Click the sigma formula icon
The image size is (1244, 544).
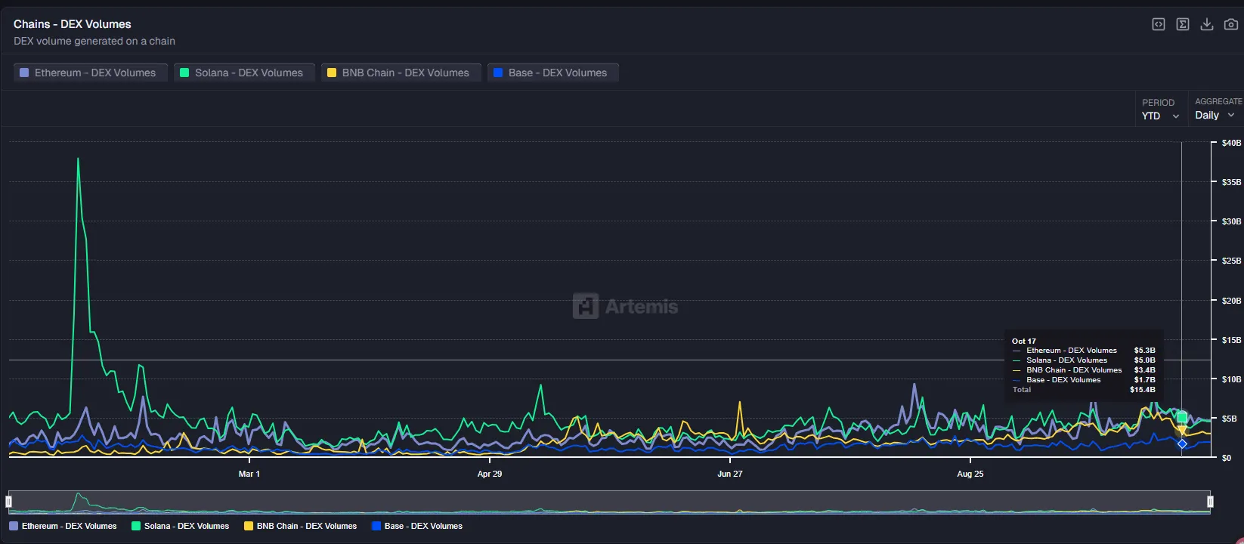[1183, 24]
